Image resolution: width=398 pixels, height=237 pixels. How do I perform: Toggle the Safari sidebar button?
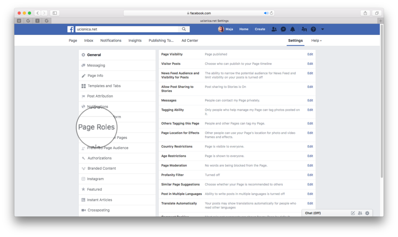click(55, 13)
